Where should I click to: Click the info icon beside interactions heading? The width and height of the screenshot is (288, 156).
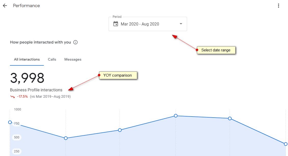pyautogui.click(x=75, y=42)
